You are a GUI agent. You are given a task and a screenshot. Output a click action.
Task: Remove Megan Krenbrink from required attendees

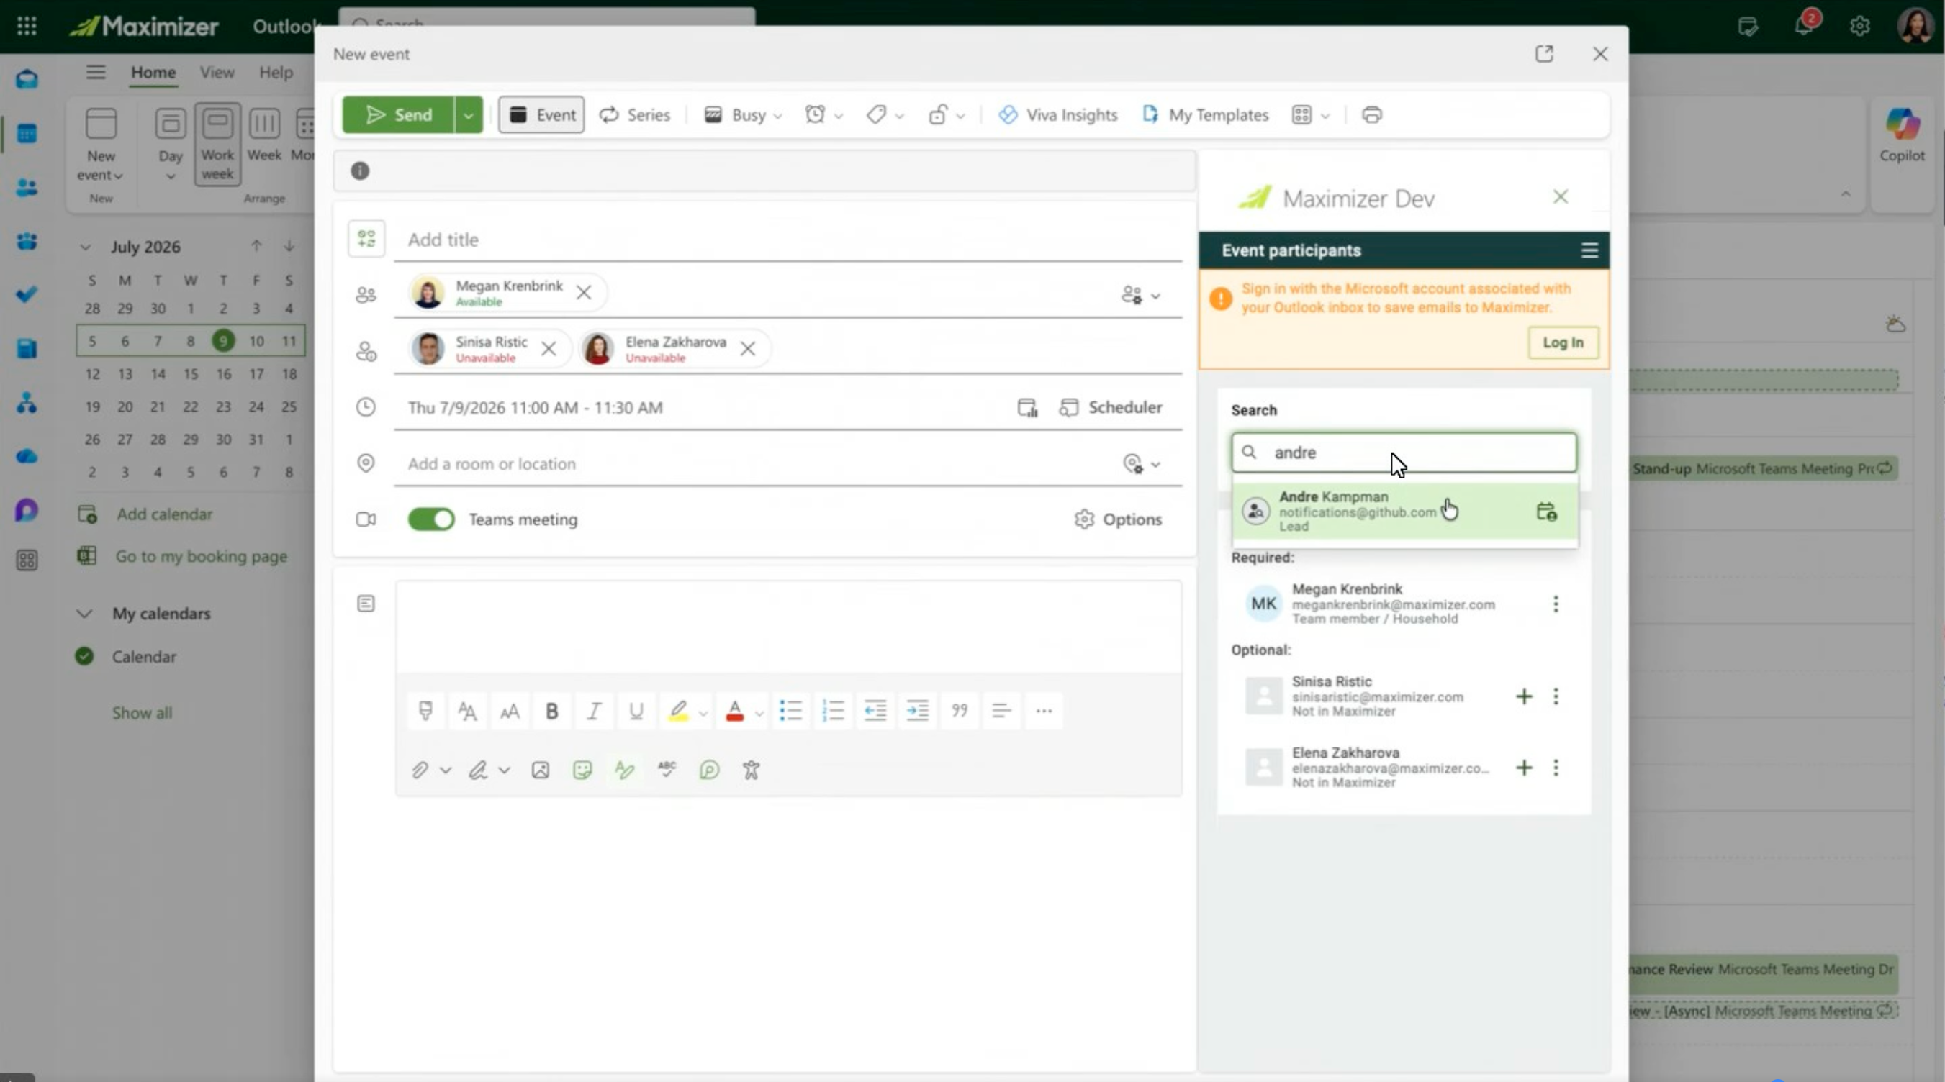click(584, 292)
